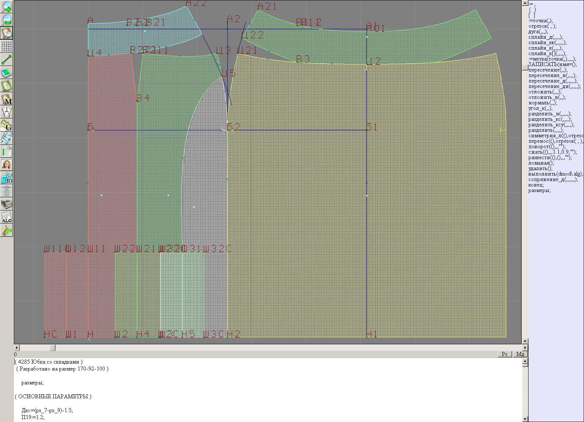Click the pattern G icon
Screen dimensions: 584x422
click(7, 125)
